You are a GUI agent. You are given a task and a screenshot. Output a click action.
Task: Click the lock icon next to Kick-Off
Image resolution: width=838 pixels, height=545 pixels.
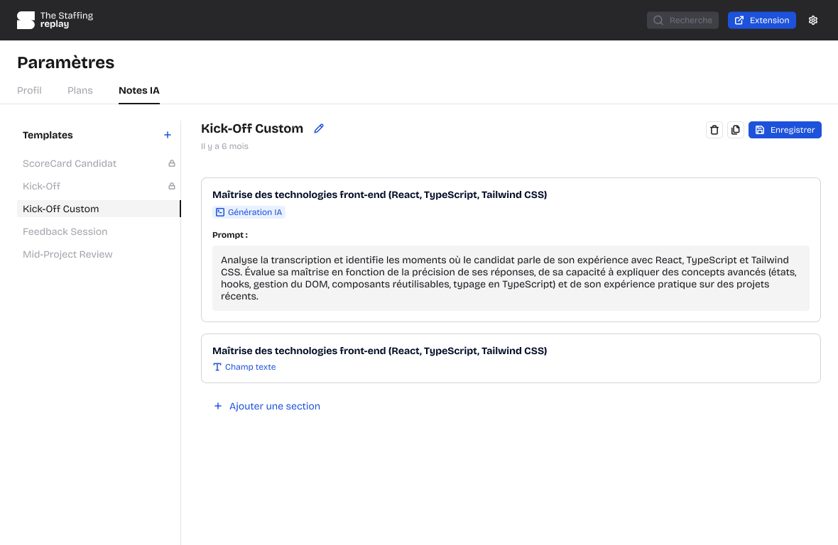[x=171, y=186]
